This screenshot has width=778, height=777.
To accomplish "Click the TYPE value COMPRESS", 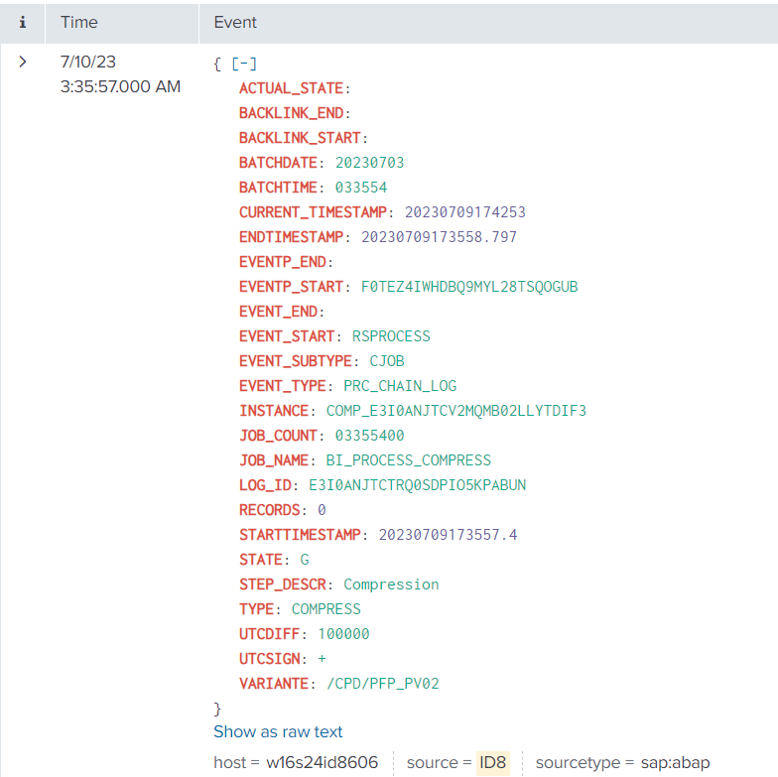I will 325,609.
